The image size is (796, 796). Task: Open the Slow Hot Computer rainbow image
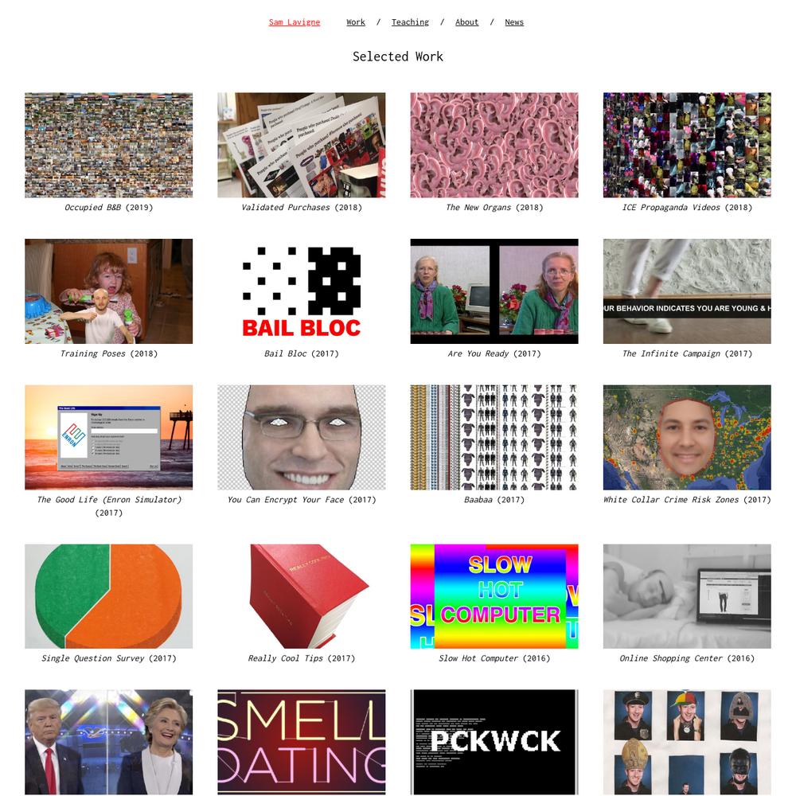(x=494, y=596)
